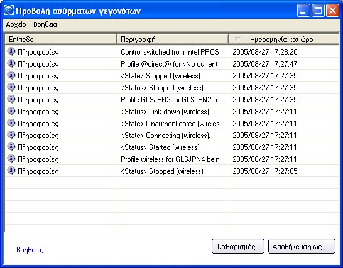Sort by Επίπεδο column header
The width and height of the screenshot is (343, 268).
60,40
